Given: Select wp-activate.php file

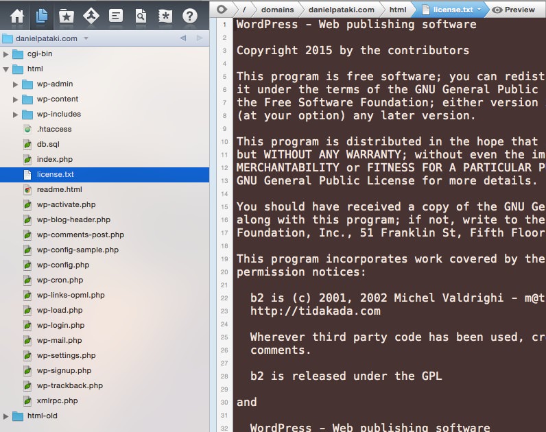Looking at the screenshot, I should (104, 205).
